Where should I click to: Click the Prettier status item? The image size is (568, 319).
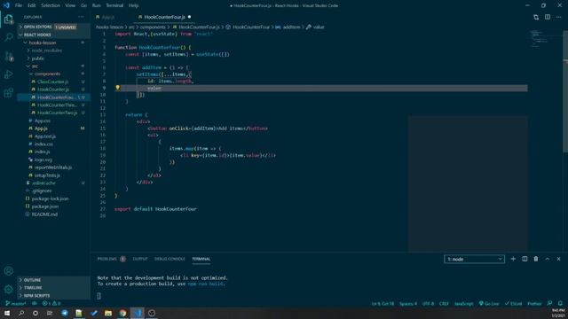tap(534, 303)
